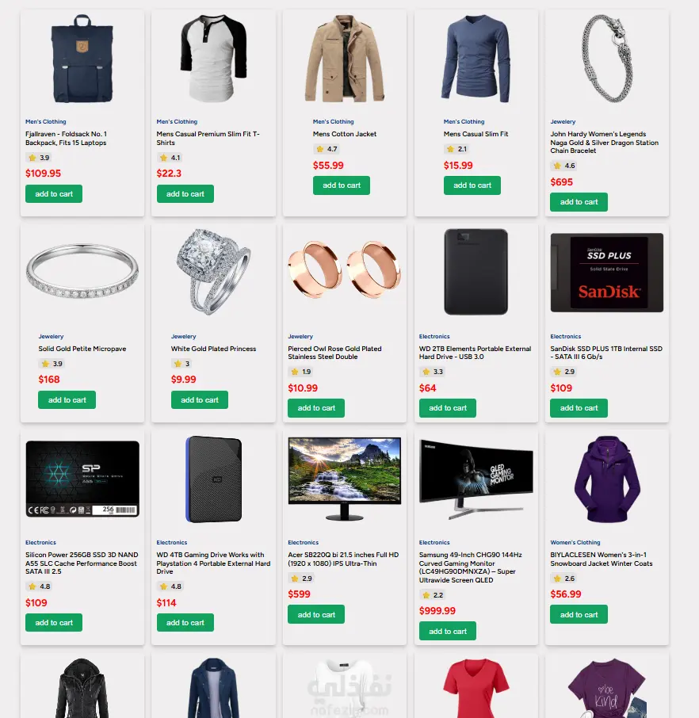
Task: Add WD 2TB Elements drive to cart
Action: click(448, 408)
